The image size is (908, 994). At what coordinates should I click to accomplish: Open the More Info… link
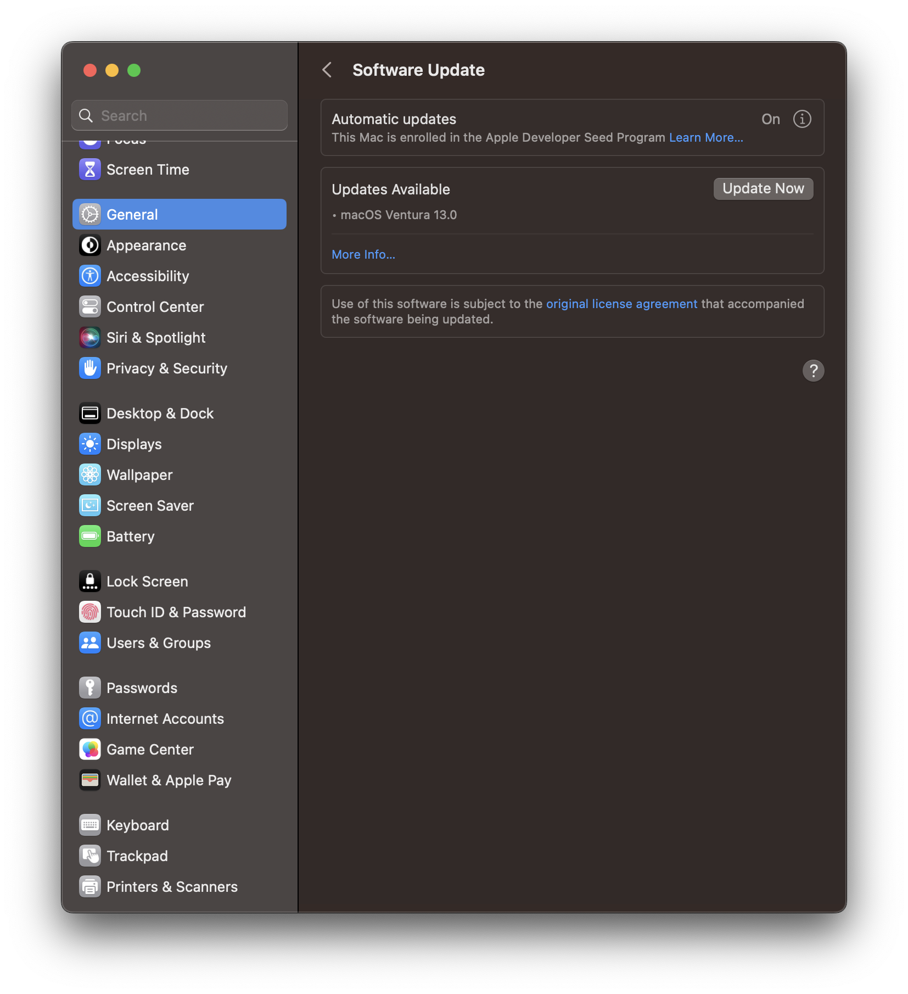[363, 255]
